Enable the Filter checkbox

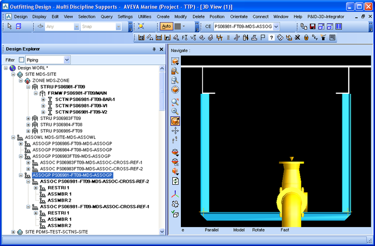pos(22,60)
